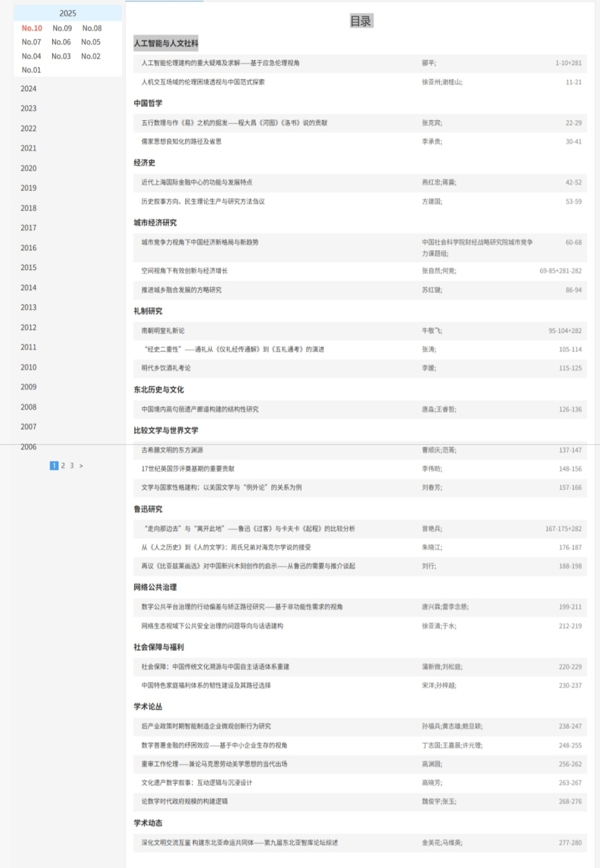Image resolution: width=600 pixels, height=868 pixels.
Task: Expand the 2010 year archive
Action: click(28, 368)
